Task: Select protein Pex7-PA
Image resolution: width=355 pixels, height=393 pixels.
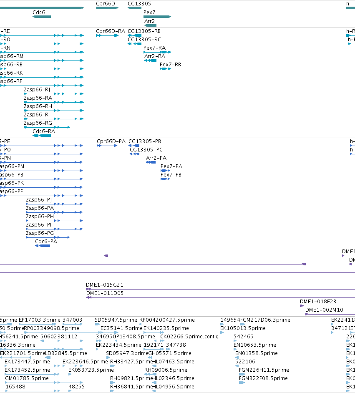Action: pos(171,166)
